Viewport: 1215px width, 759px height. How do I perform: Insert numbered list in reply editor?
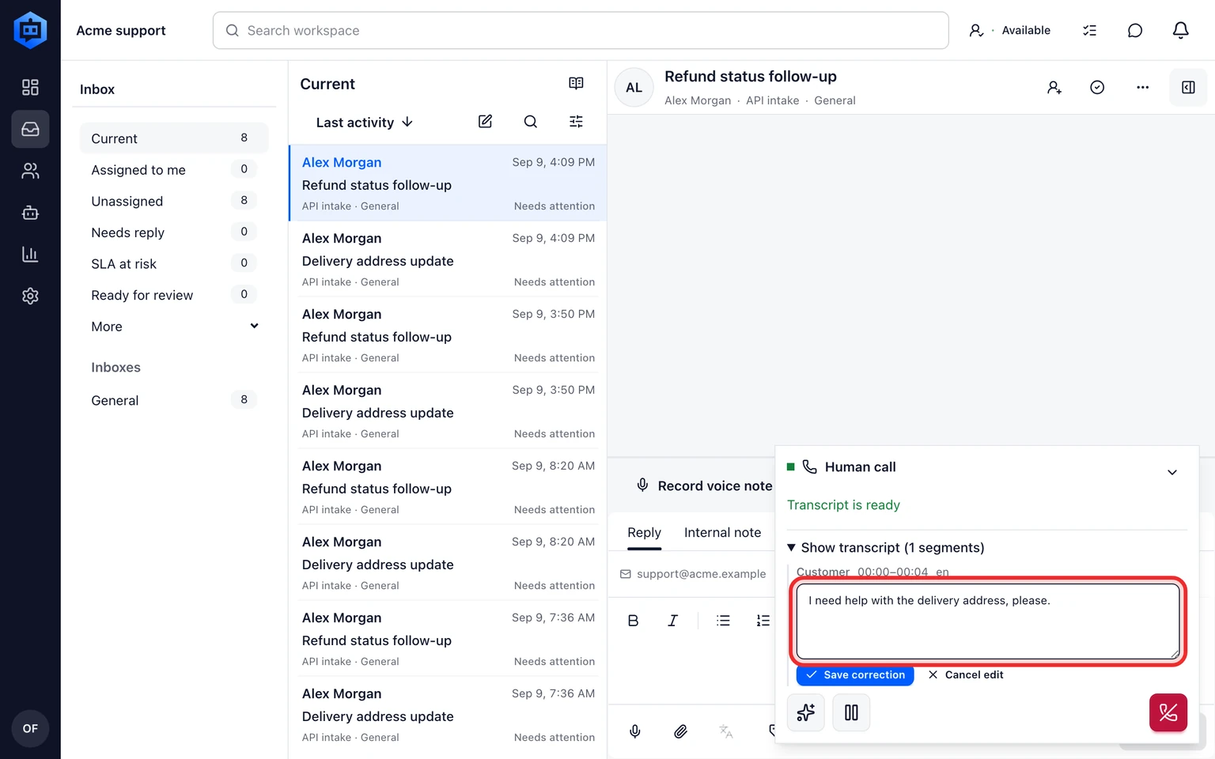click(763, 621)
